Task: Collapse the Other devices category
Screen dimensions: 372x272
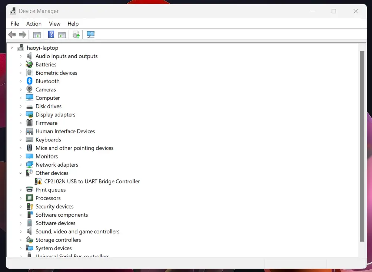Action: [21, 173]
